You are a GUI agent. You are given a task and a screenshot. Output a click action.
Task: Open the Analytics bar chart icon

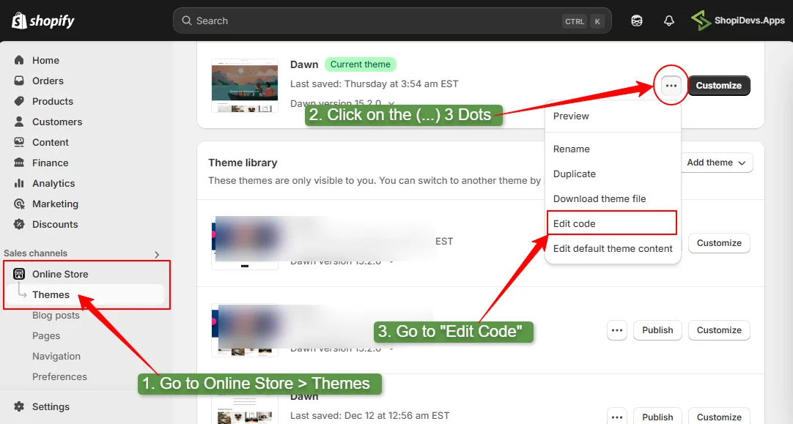(x=19, y=184)
